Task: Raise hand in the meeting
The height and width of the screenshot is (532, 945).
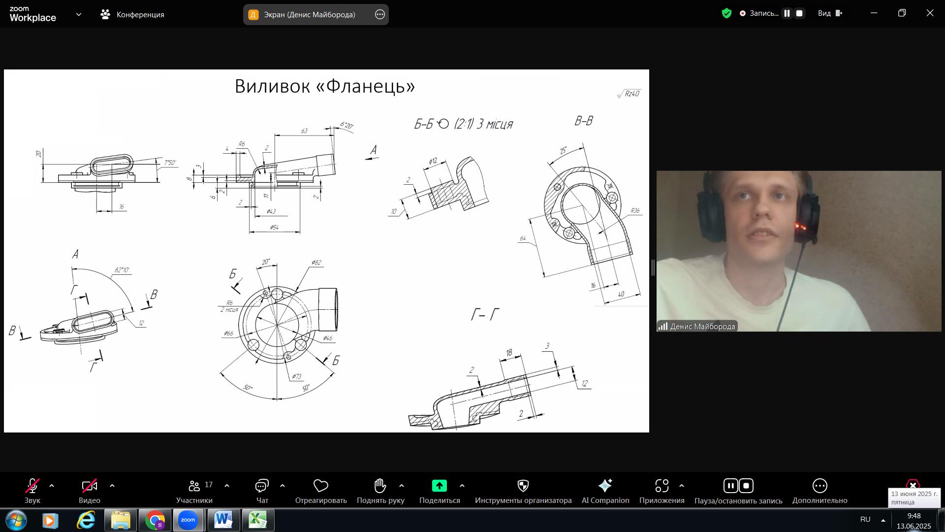Action: tap(380, 486)
